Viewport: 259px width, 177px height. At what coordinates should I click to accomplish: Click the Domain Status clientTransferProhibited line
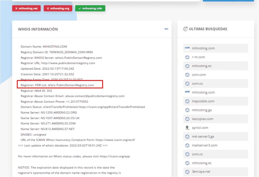83,107
